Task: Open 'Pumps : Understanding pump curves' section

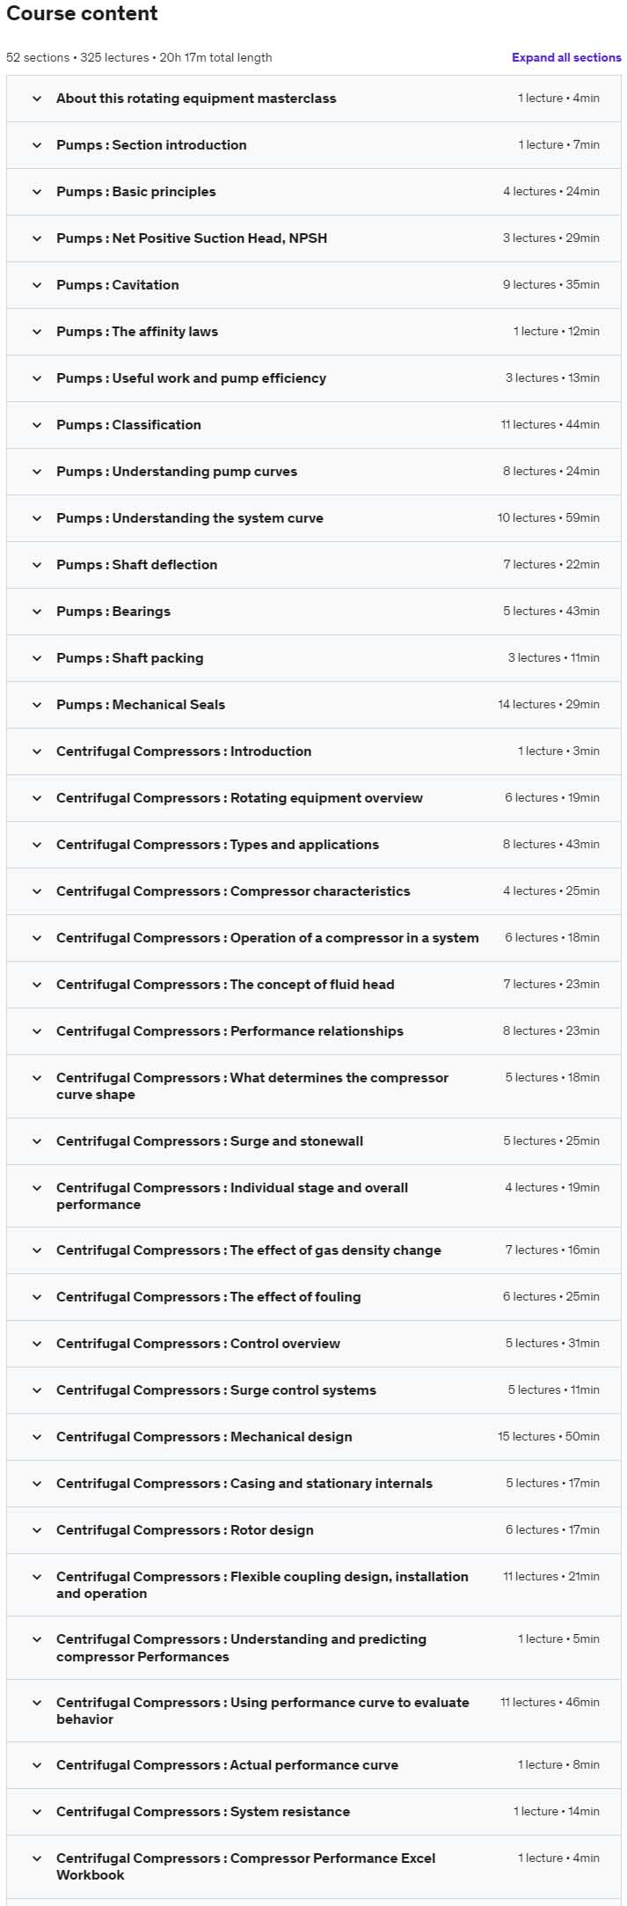Action: pyautogui.click(x=176, y=472)
